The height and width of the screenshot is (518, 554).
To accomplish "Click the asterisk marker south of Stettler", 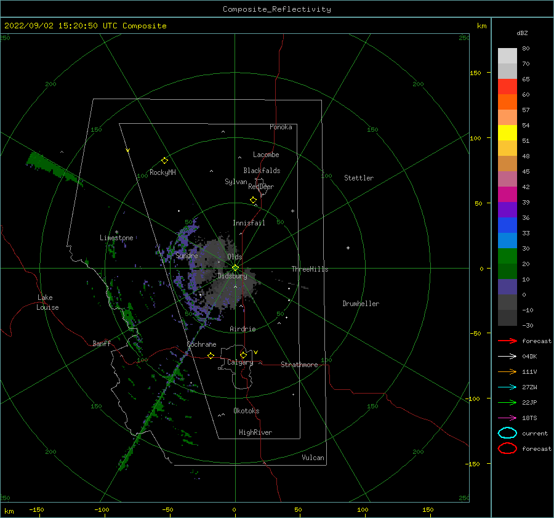I will pos(292,211).
